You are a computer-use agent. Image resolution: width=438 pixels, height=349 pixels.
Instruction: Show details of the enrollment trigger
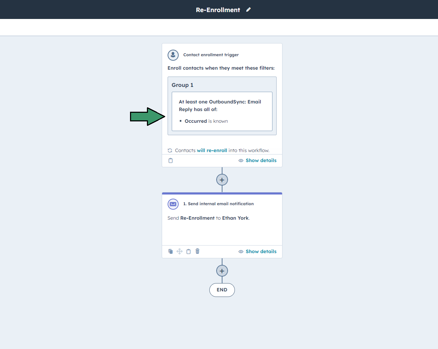pos(257,160)
